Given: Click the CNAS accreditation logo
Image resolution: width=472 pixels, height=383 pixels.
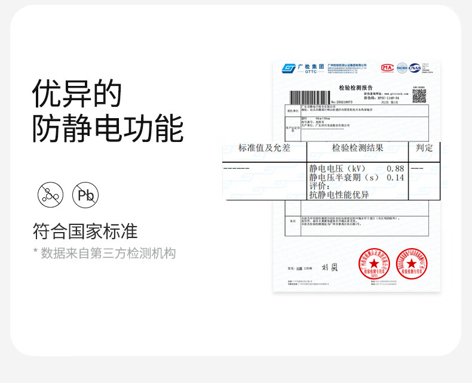Looking at the screenshot, I should point(415,68).
